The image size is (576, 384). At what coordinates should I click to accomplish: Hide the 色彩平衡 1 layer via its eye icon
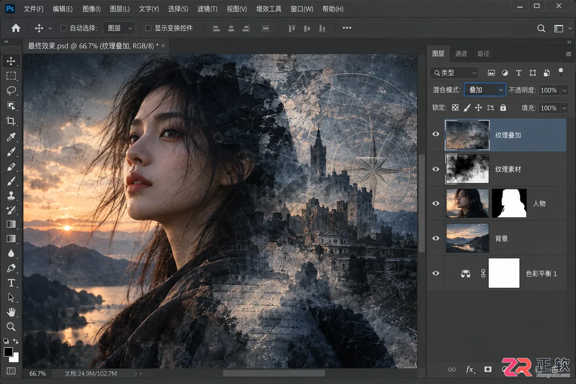(436, 273)
